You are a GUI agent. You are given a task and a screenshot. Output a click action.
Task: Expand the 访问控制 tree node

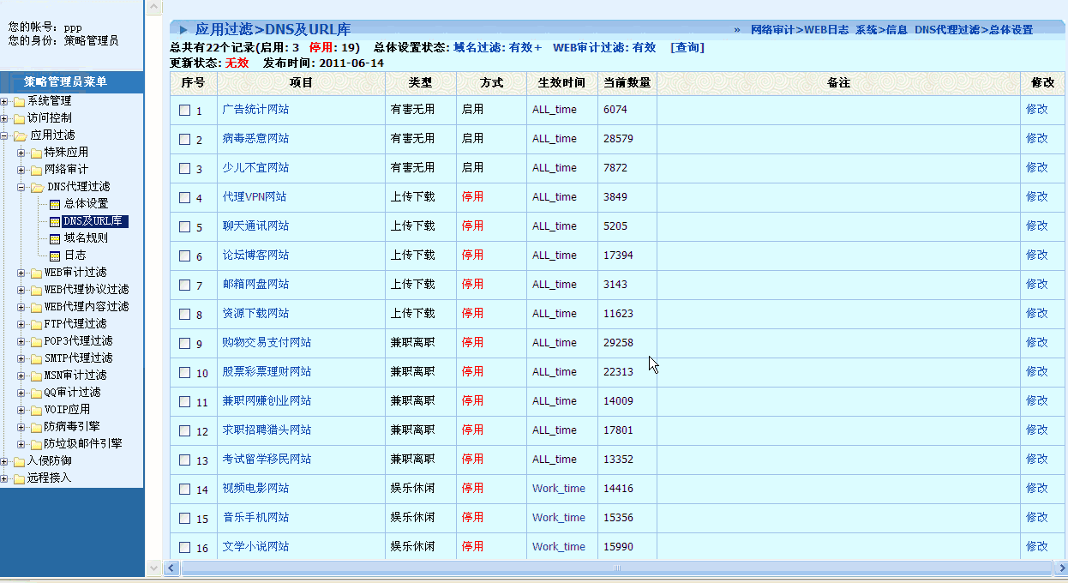click(x=5, y=118)
